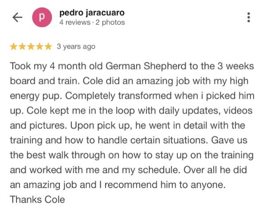
Task: View the reviewer's '2 photos' count
Action: click(110, 22)
